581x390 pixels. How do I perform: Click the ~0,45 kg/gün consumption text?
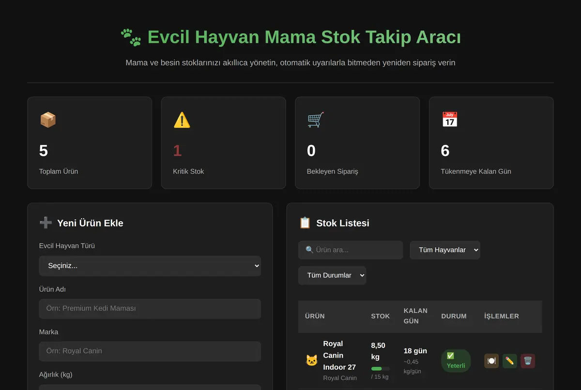(413, 366)
